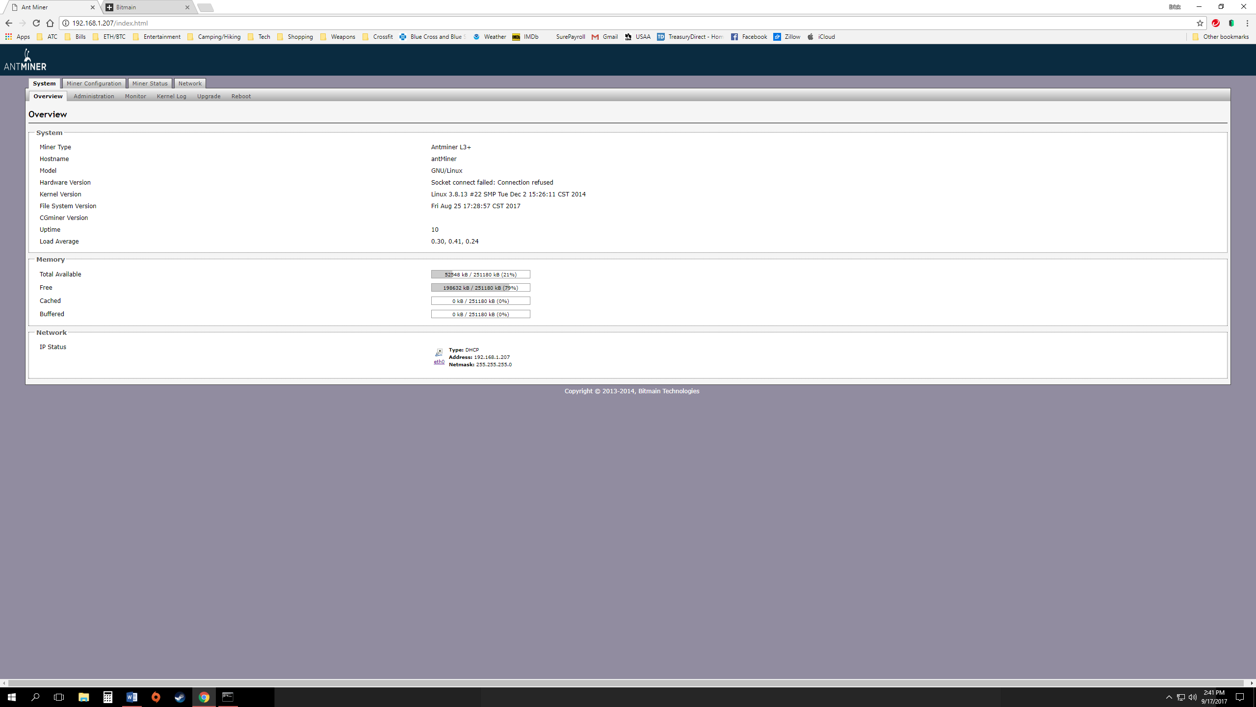The width and height of the screenshot is (1256, 707).
Task: Open the Windows notification center icon
Action: pos(1240,697)
